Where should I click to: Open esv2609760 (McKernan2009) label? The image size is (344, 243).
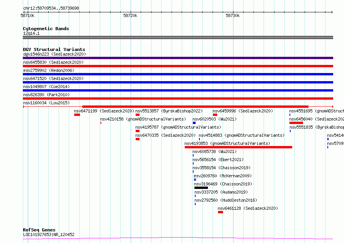[x=223, y=176]
